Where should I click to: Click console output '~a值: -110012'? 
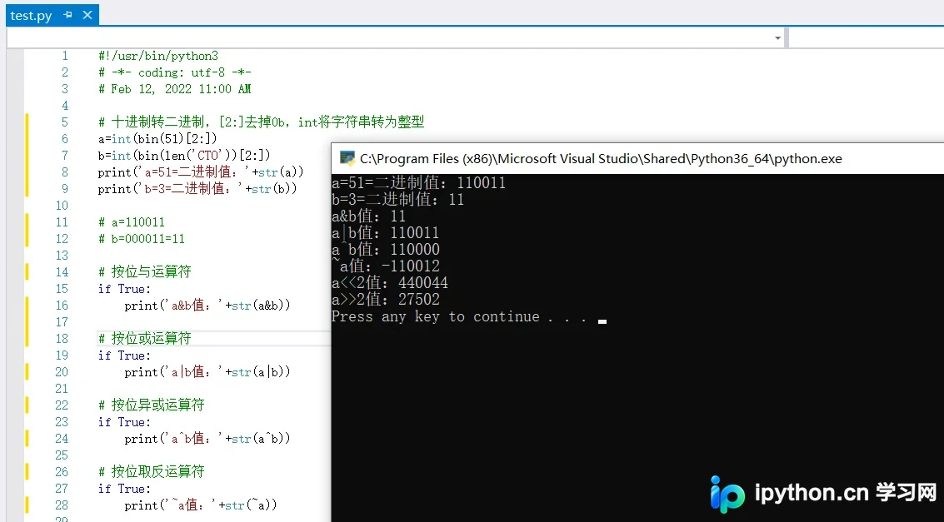[x=385, y=266]
